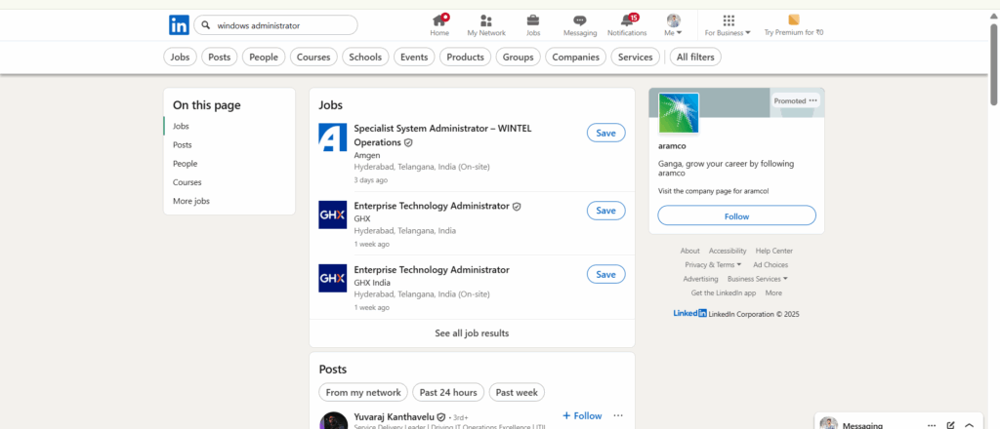Open the Promoted ad options ellipsis
Viewport: 1000px width, 429px height.
(812, 100)
